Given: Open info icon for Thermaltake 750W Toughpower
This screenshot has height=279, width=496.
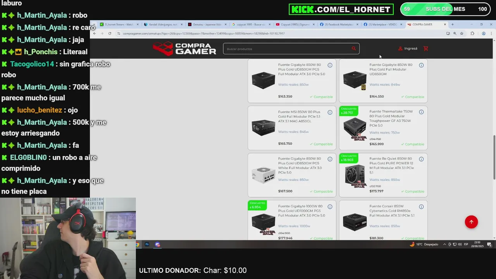Looking at the screenshot, I should [x=421, y=112].
